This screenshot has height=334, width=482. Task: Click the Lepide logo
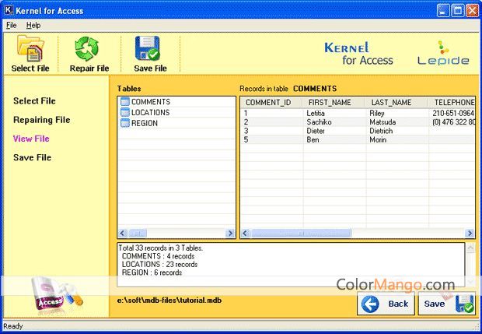(443, 54)
